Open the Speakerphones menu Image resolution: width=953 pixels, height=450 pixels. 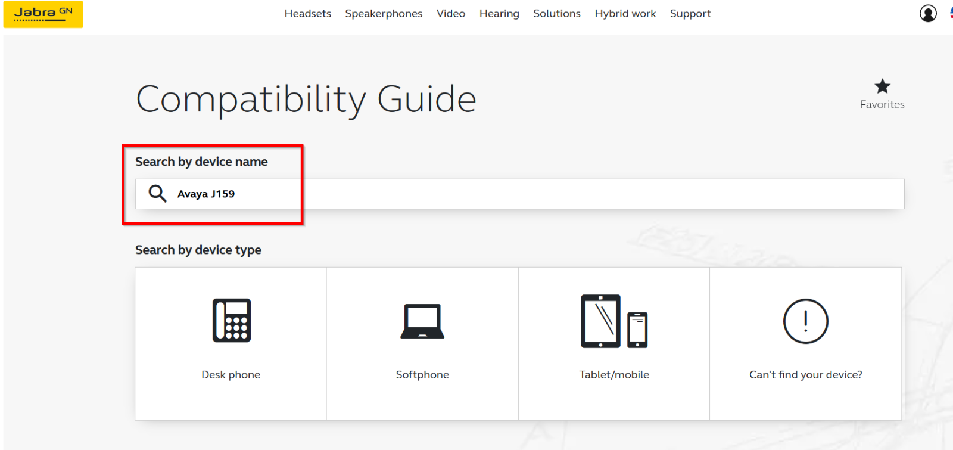coord(384,14)
